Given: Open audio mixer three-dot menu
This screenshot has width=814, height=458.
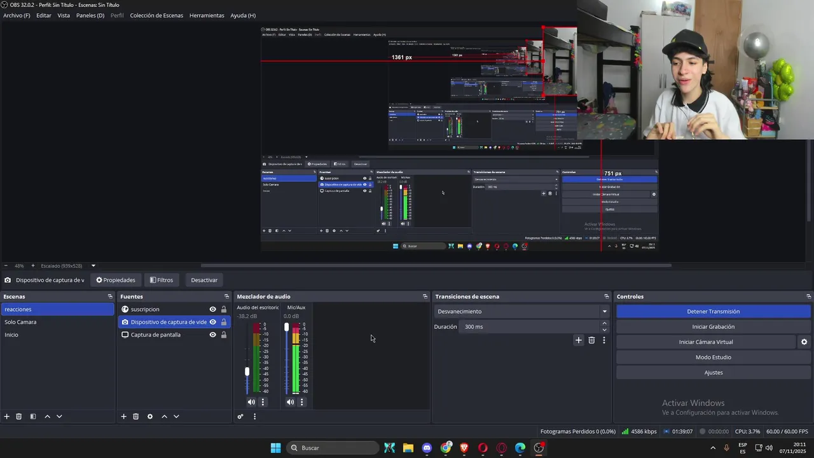Looking at the screenshot, I should (254, 417).
